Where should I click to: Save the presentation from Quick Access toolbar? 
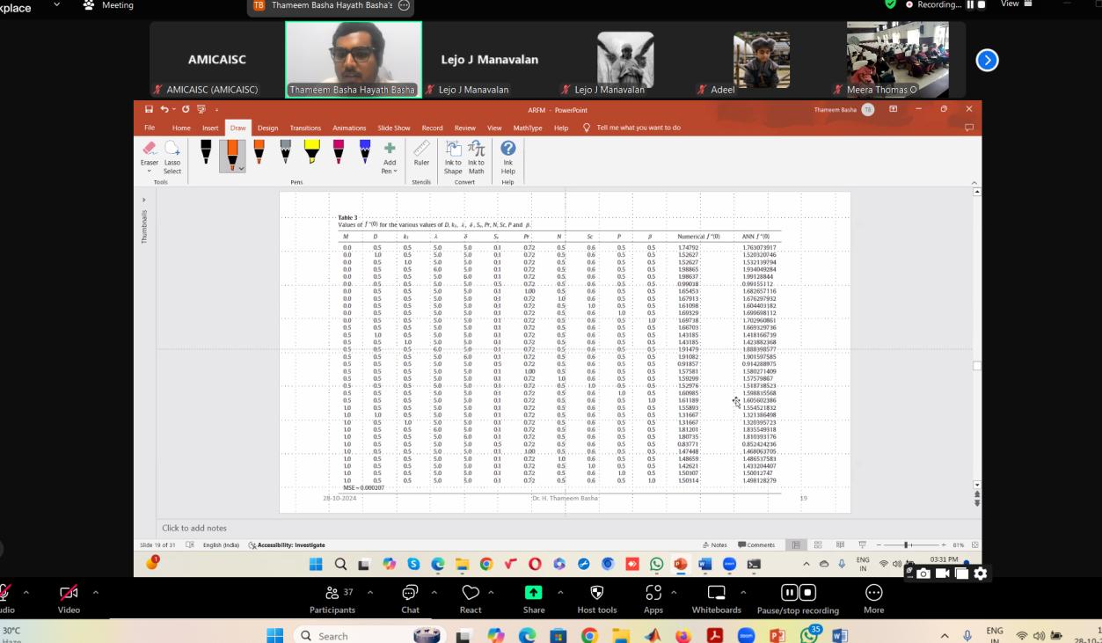(x=150, y=109)
